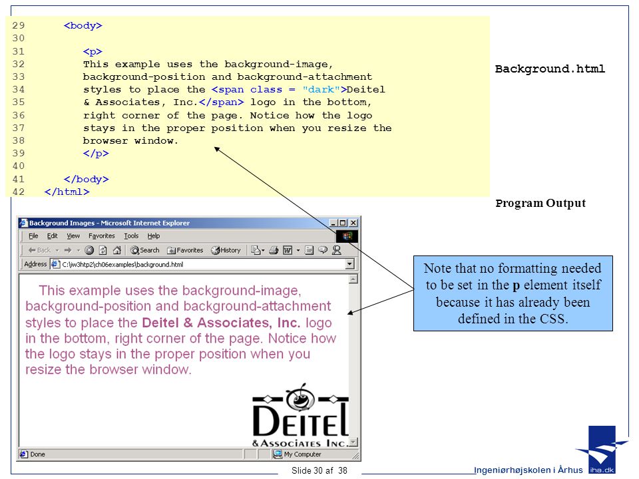Image resolution: width=639 pixels, height=479 pixels.
Task: Click the resize grip of IE window
Action: click(355, 456)
